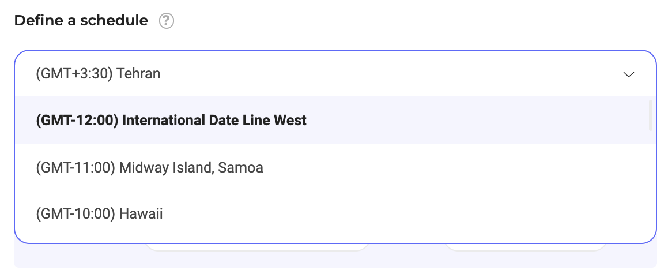The image size is (672, 270).
Task: Close the dropdown via the down-arrow icon
Action: coord(628,74)
